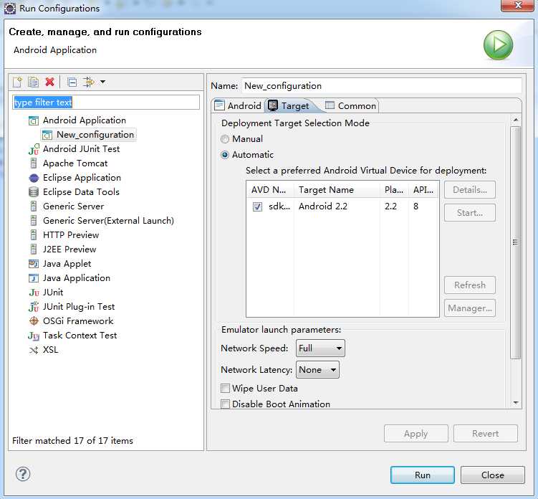Click the Close button
Viewport: 538px width, 499px height.
(492, 475)
